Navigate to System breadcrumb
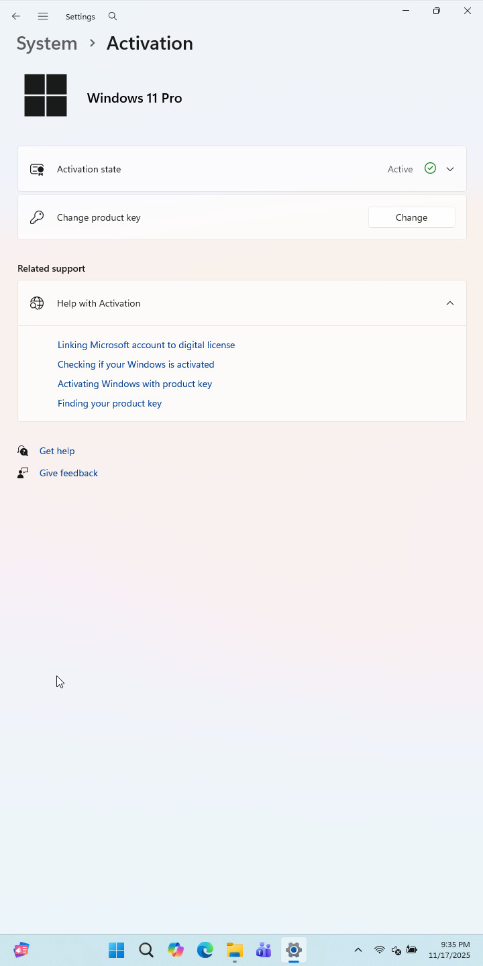Image resolution: width=483 pixels, height=966 pixels. (x=47, y=43)
